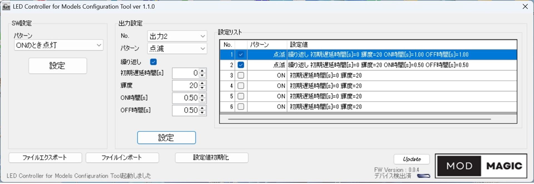
Task: Uncheck the checkbox in list row 1
Action: (241, 55)
